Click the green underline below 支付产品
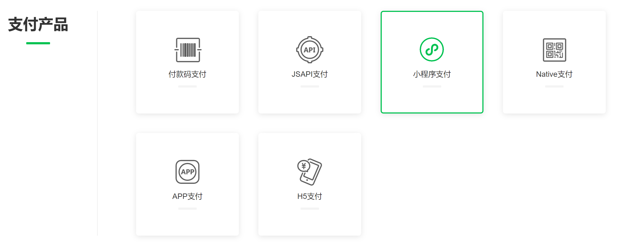Viewport: 619px width, 247px height. pyautogui.click(x=38, y=43)
